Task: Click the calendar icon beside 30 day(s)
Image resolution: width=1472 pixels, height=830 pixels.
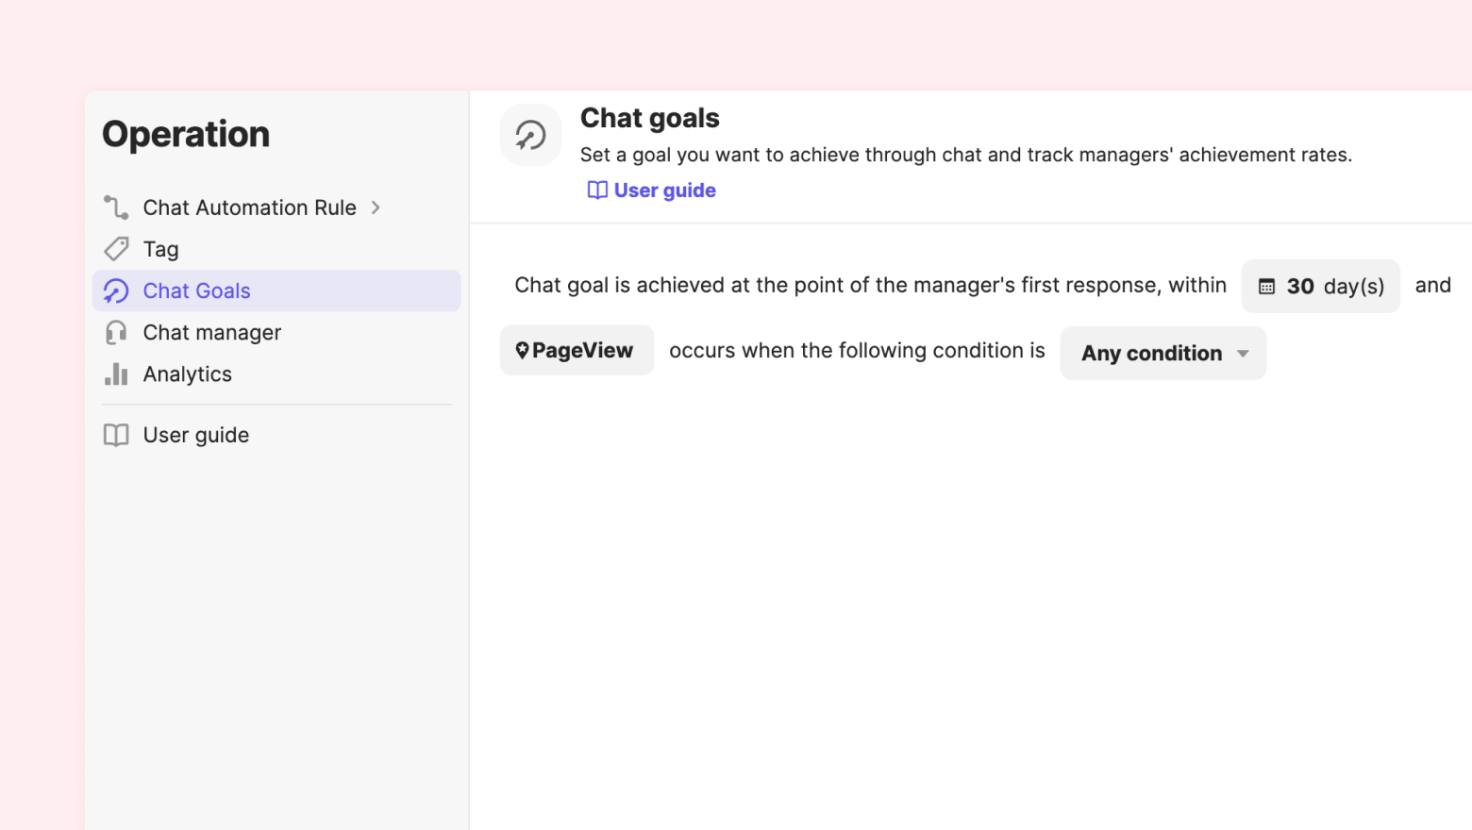Action: tap(1266, 287)
